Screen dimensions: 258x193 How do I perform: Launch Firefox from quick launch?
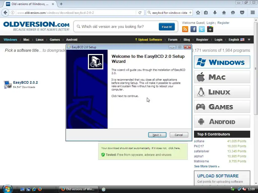coord(40,189)
